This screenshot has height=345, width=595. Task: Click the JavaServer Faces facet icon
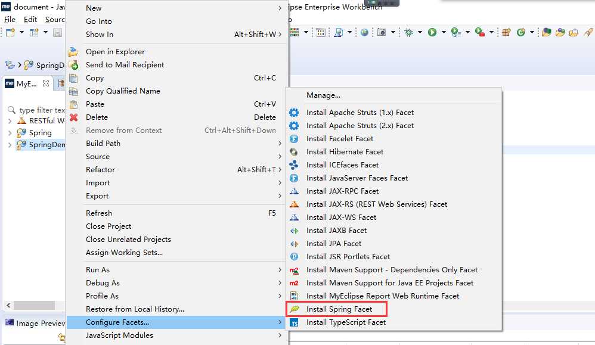[x=294, y=178]
